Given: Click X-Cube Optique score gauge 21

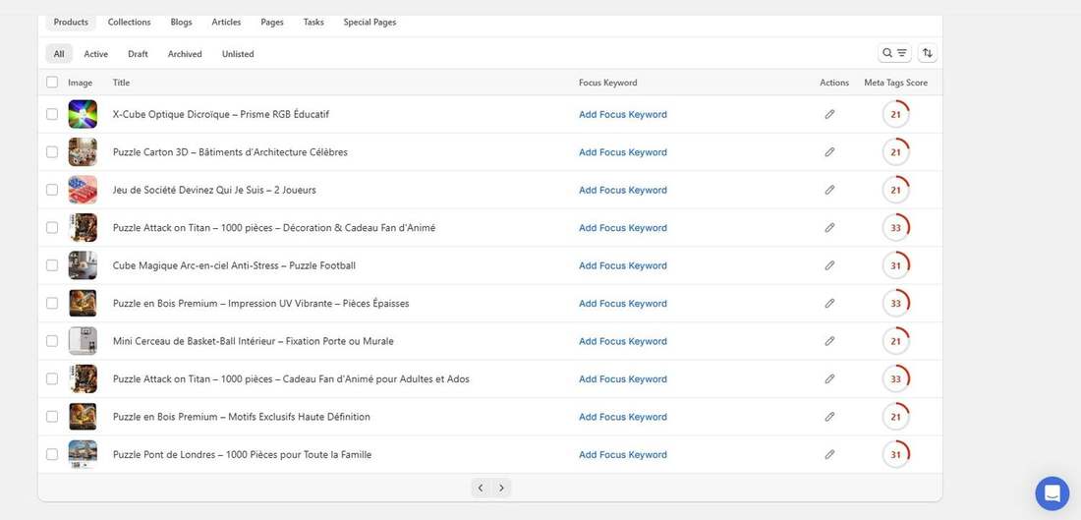Looking at the screenshot, I should 895,114.
